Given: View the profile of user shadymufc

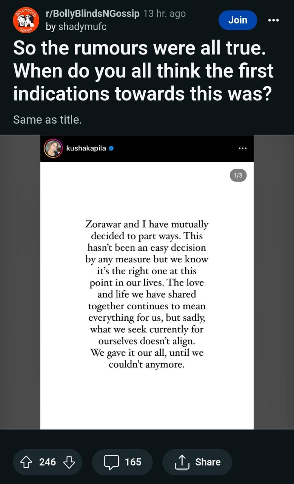Looking at the screenshot, I should point(82,27).
